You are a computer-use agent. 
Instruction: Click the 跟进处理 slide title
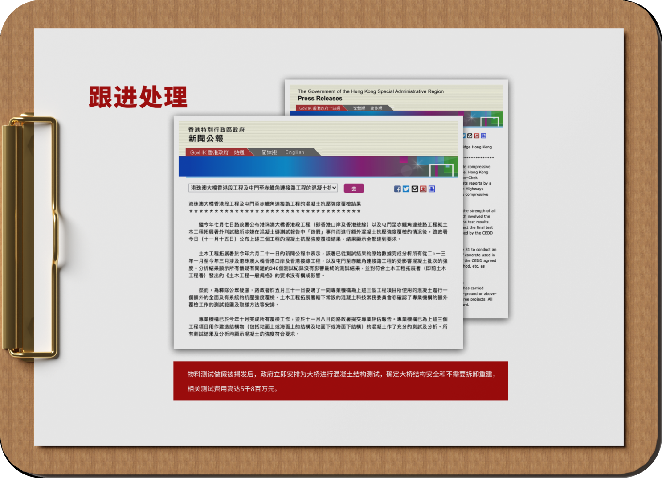138,97
